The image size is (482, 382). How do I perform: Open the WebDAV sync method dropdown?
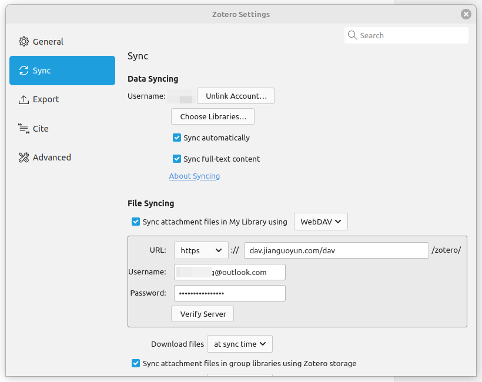(321, 222)
